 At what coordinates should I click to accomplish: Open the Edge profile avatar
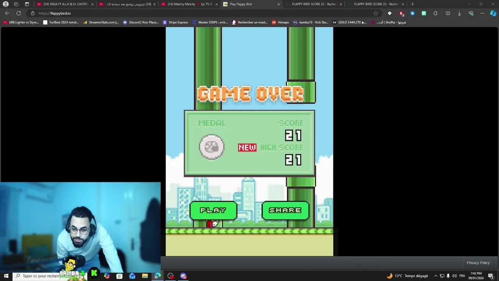(5, 4)
